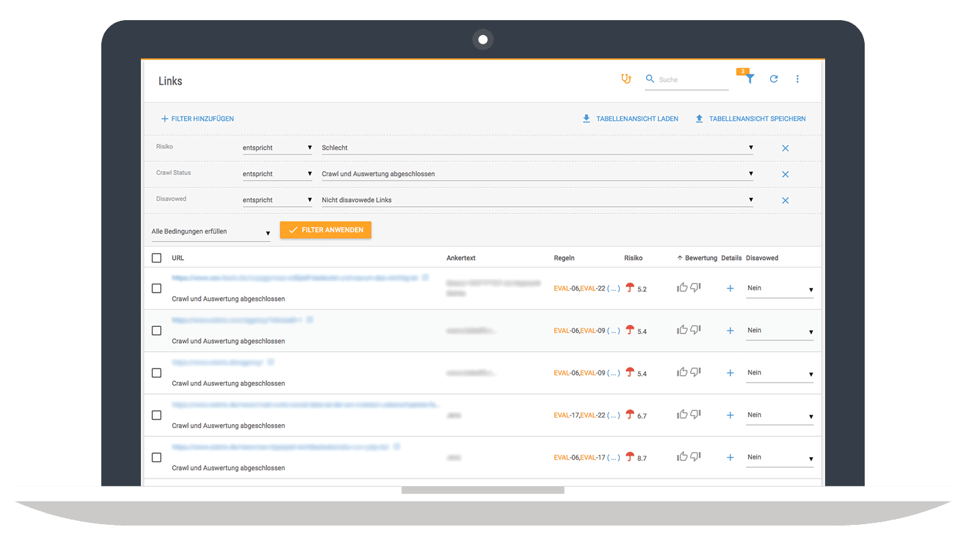The height and width of the screenshot is (545, 966).
Task: Check the row with risk 8.7
Action: coord(156,457)
